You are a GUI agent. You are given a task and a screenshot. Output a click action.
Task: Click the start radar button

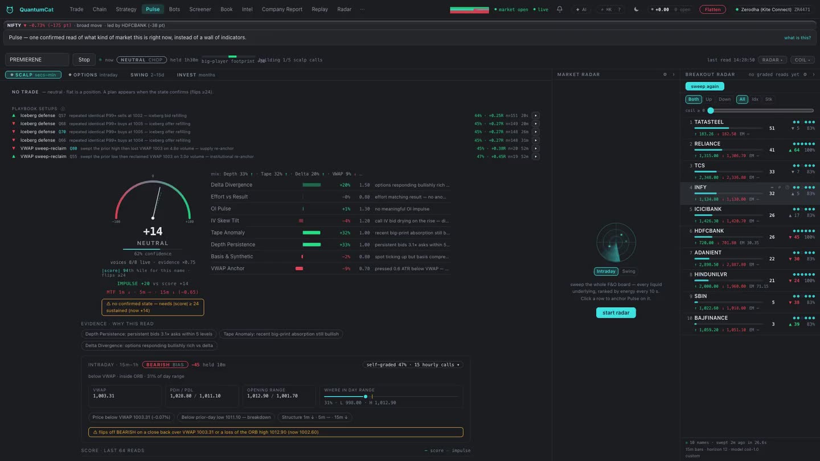(x=616, y=312)
